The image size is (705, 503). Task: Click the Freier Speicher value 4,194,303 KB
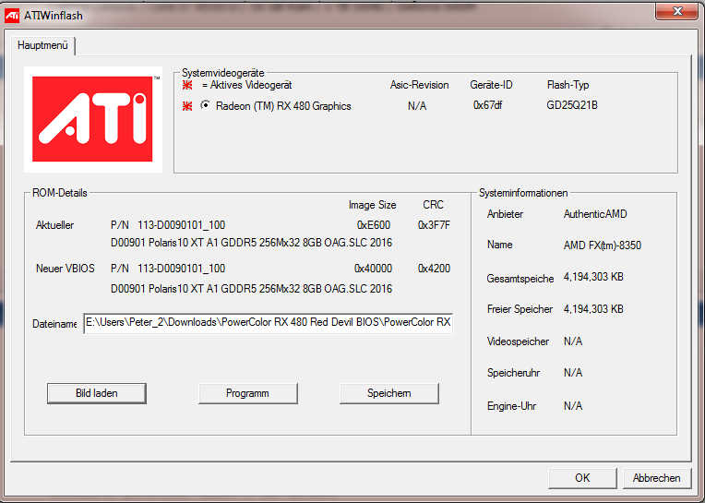(x=593, y=309)
